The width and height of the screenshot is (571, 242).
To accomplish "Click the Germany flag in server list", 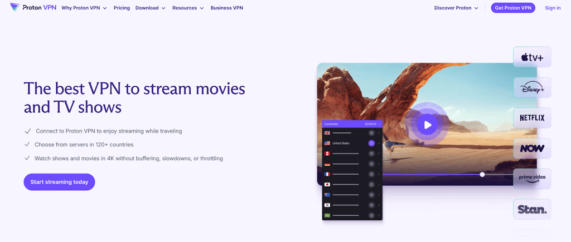I will click(x=327, y=164).
